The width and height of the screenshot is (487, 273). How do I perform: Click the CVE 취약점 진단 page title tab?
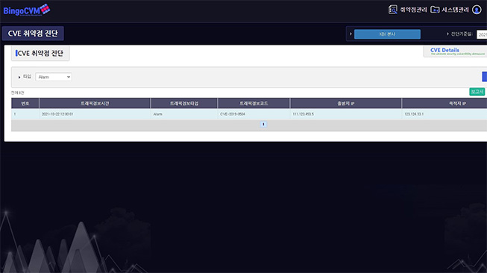pos(33,33)
